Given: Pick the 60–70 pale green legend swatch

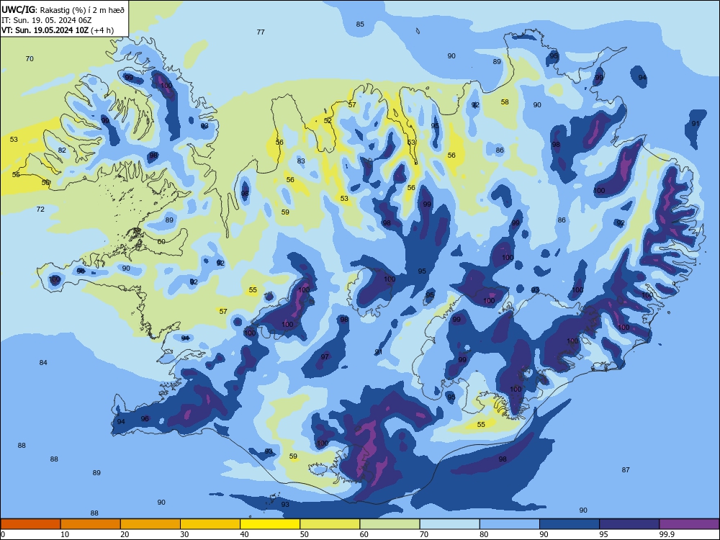Looking at the screenshot, I should tap(390, 524).
